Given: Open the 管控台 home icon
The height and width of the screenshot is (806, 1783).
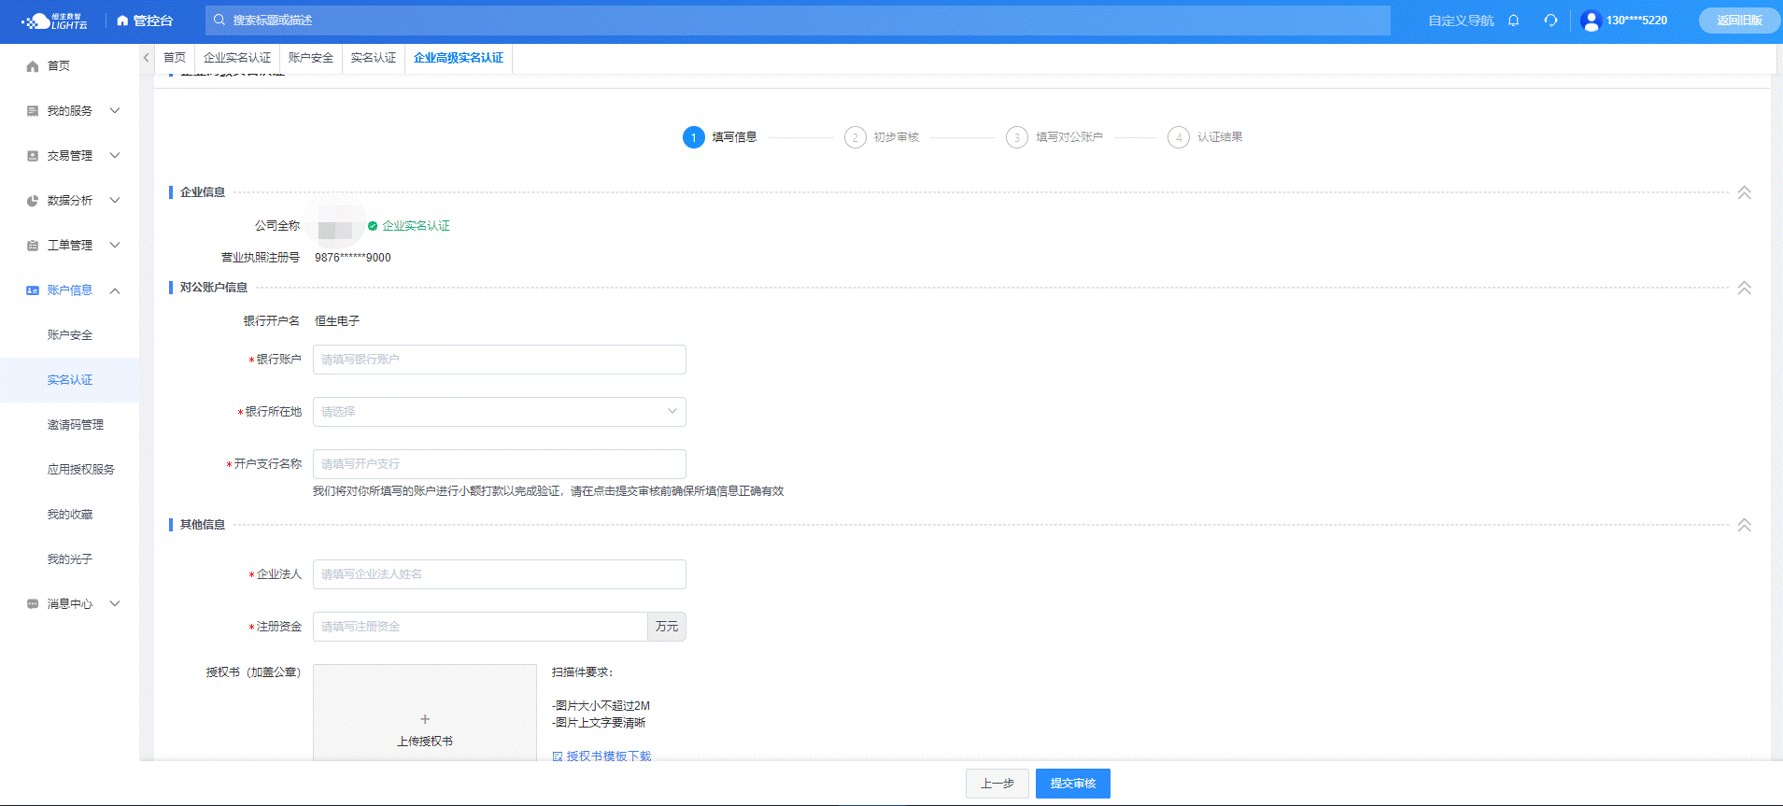Looking at the screenshot, I should [122, 21].
